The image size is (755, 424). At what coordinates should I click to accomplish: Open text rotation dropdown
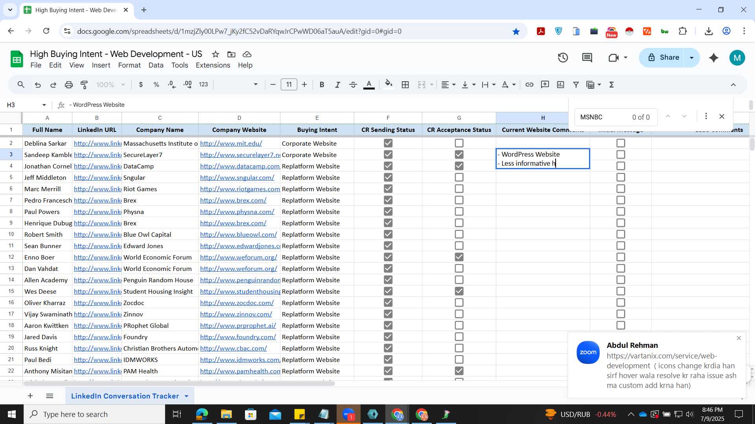click(508, 85)
